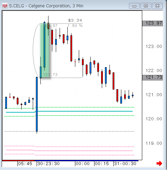Image resolution: width=167 pixels, height=170 pixels.
Task: Click the 1.84 % change label
Action: tap(75, 26)
